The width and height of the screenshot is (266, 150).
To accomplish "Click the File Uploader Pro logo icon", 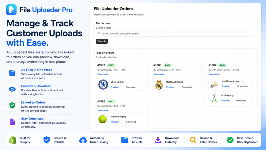I will 11,10.
